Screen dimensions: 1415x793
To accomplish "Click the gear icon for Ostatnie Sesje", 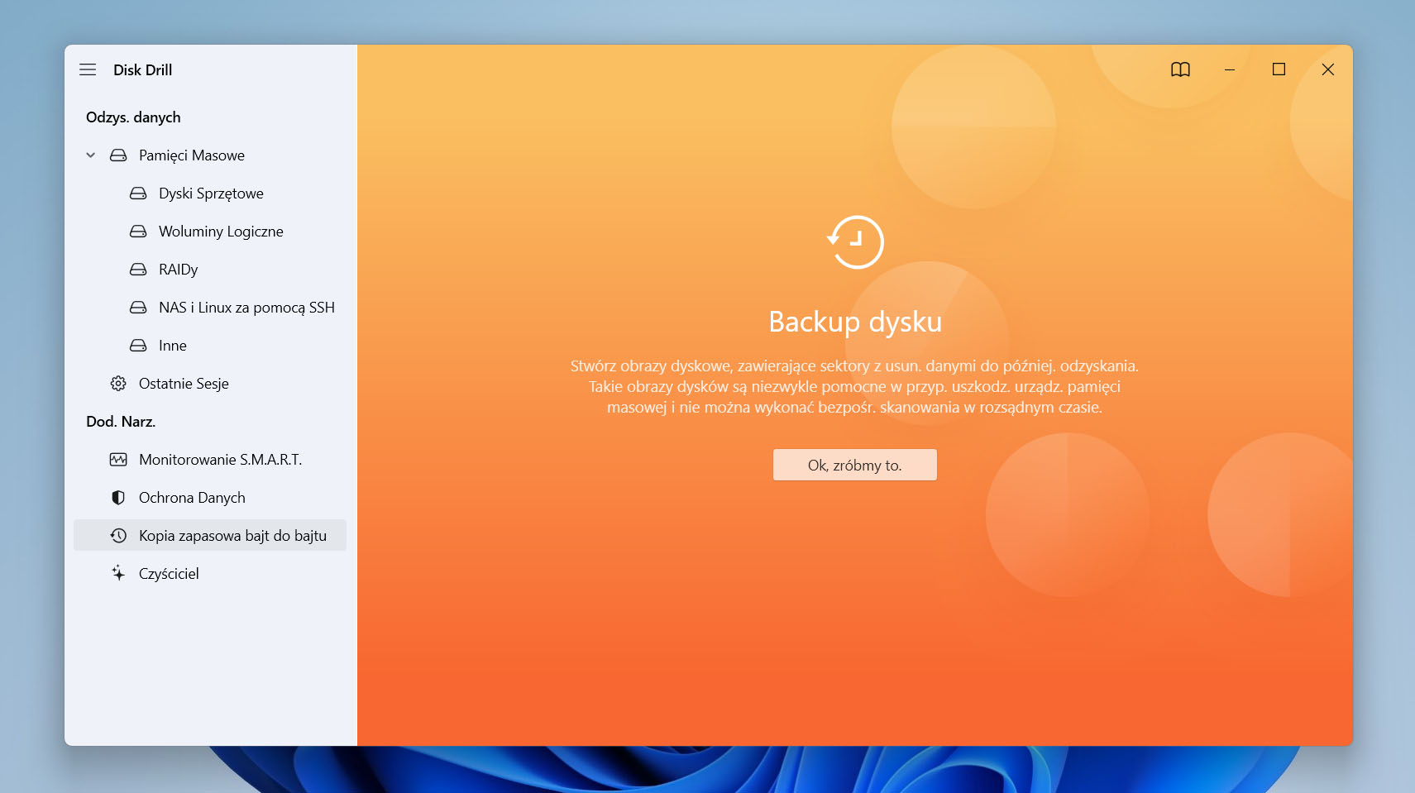I will [x=118, y=384].
